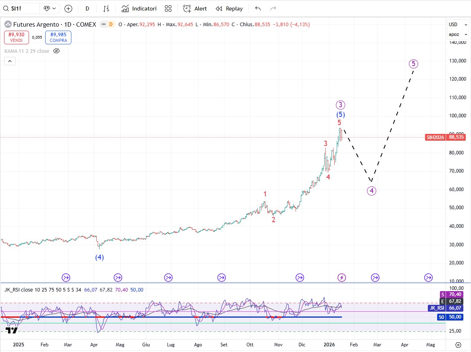Start bar Replay mode
471x352 pixels.
click(x=229, y=9)
